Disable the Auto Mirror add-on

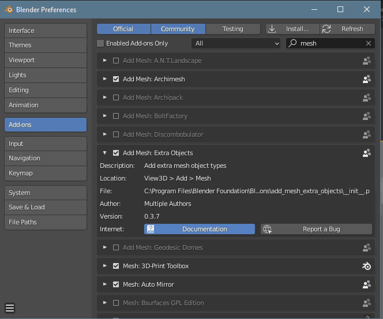(x=116, y=284)
